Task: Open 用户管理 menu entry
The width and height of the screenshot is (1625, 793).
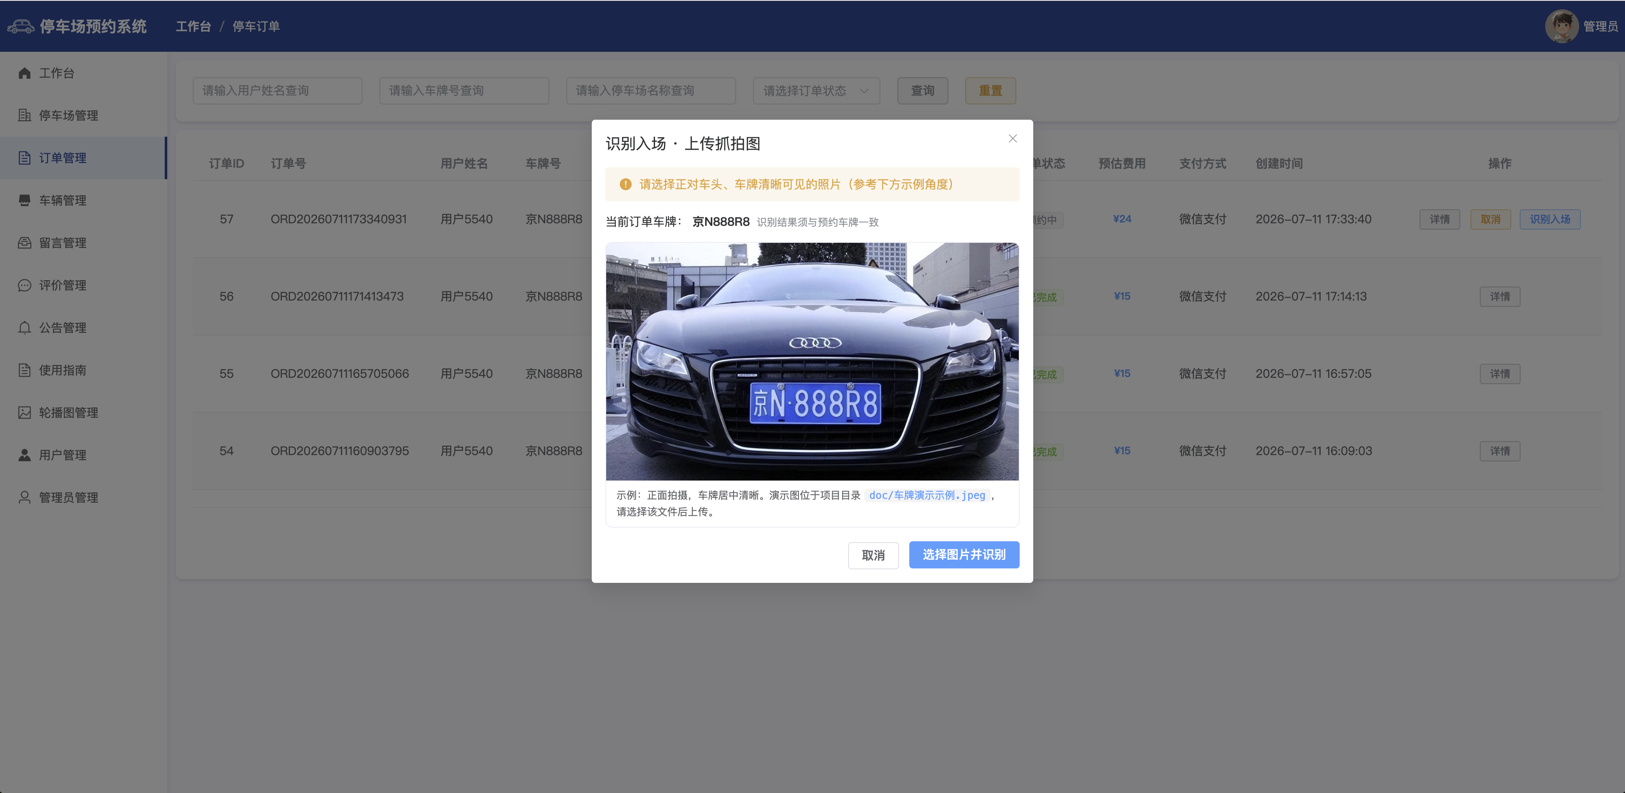Action: coord(83,455)
